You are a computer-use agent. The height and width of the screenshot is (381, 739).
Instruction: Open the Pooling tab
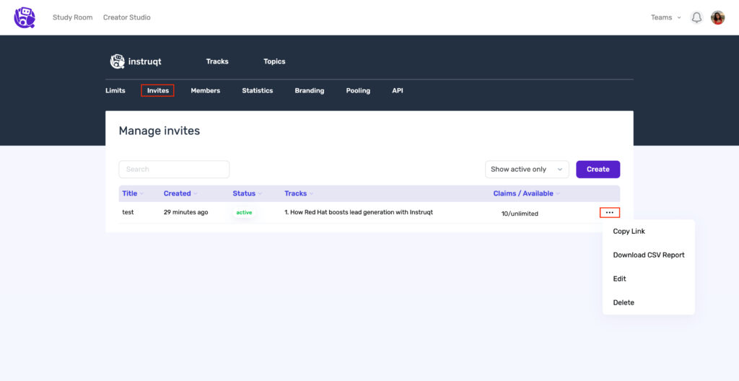click(358, 90)
